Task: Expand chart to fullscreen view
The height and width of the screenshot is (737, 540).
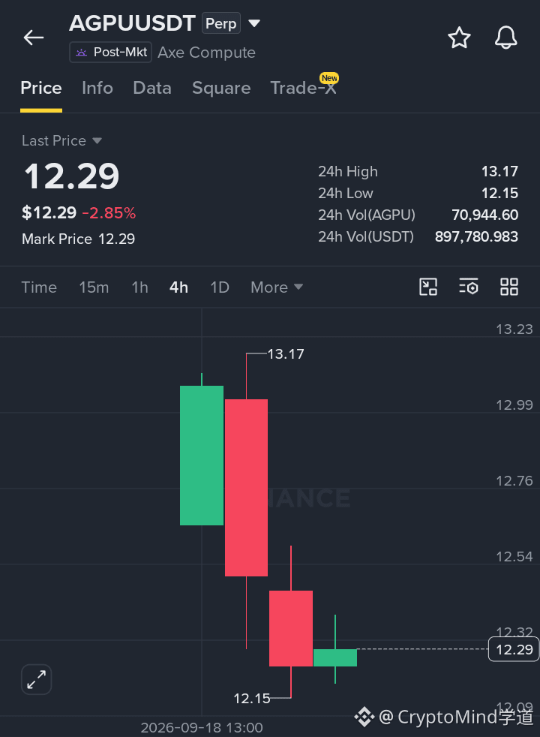Action: pyautogui.click(x=36, y=679)
